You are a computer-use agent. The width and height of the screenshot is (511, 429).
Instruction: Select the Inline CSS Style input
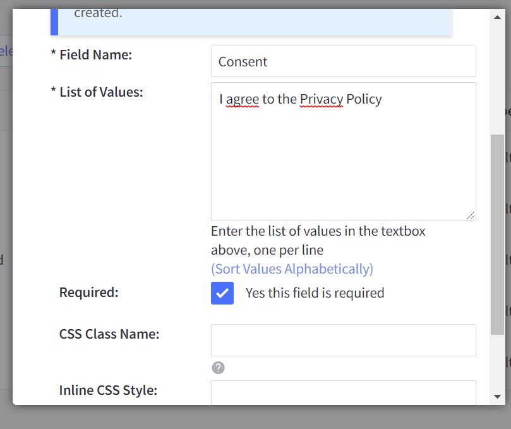click(x=343, y=393)
